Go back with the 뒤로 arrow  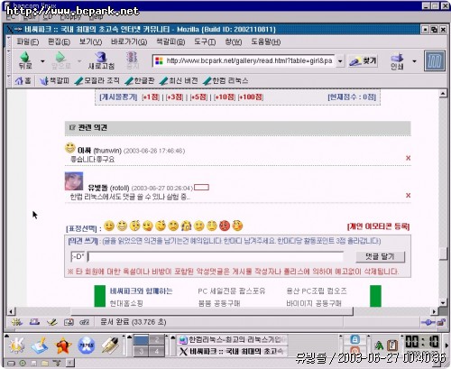[25, 60]
